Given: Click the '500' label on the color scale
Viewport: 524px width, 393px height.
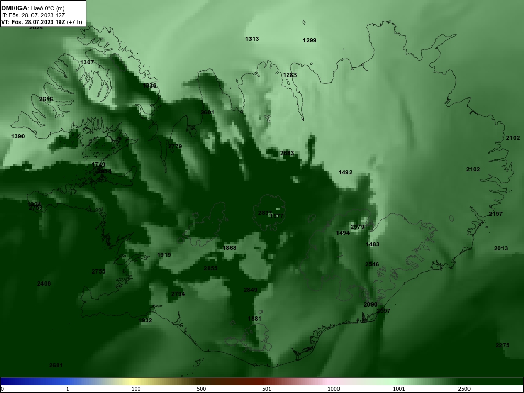Looking at the screenshot, I should (201, 389).
